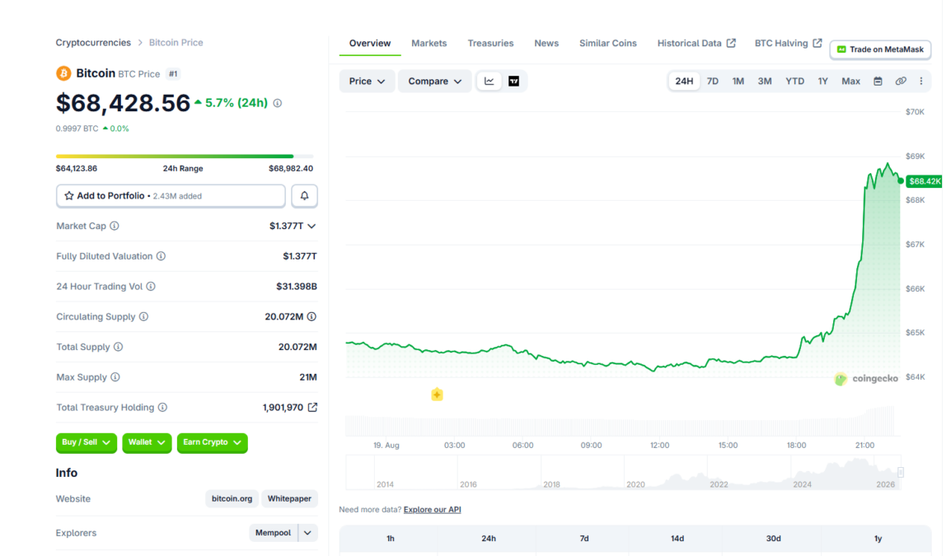Viewport: 951px width, 556px height.
Task: Open the Historical Data external tab
Action: coord(696,43)
